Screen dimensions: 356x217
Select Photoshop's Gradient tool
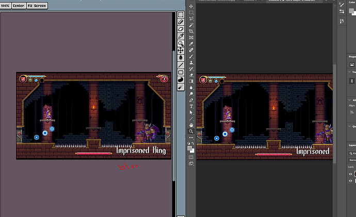click(x=191, y=81)
